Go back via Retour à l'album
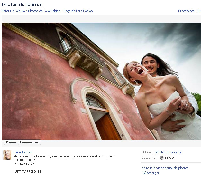 pyautogui.click(x=13, y=11)
